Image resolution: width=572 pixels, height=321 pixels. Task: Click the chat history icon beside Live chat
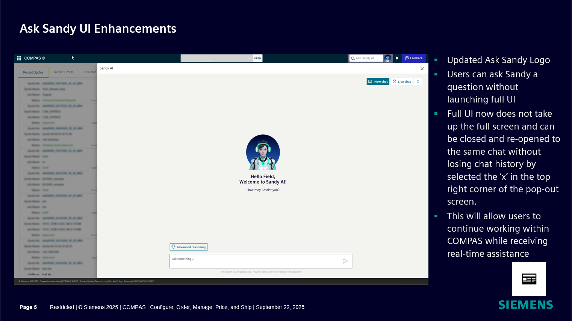[418, 81]
